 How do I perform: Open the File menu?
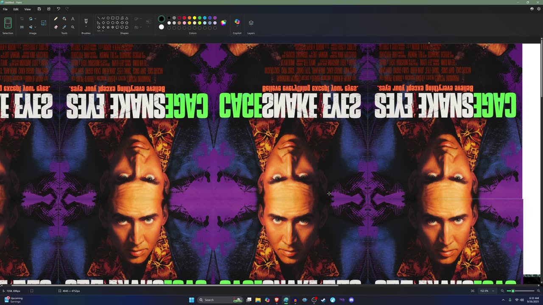pos(5,9)
